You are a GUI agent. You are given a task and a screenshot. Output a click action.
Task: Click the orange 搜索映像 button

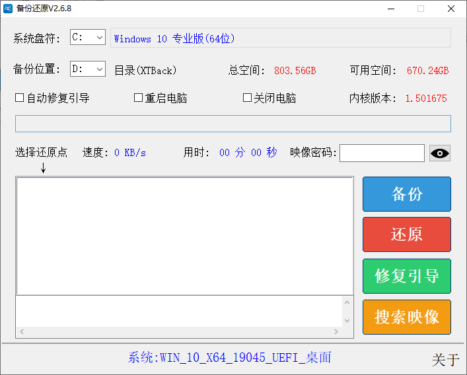click(x=406, y=317)
